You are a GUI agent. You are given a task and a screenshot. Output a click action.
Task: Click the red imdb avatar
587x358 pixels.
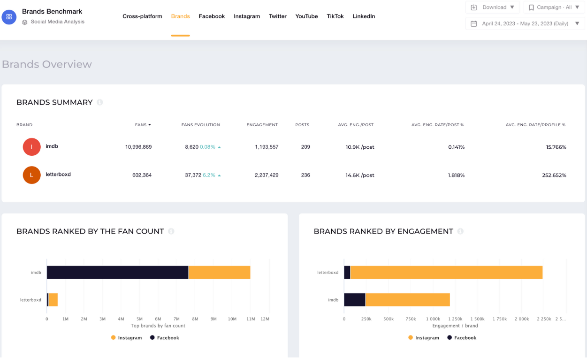coord(31,147)
